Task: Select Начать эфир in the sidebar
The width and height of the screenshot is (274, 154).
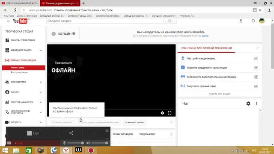Action: click(x=24, y=68)
